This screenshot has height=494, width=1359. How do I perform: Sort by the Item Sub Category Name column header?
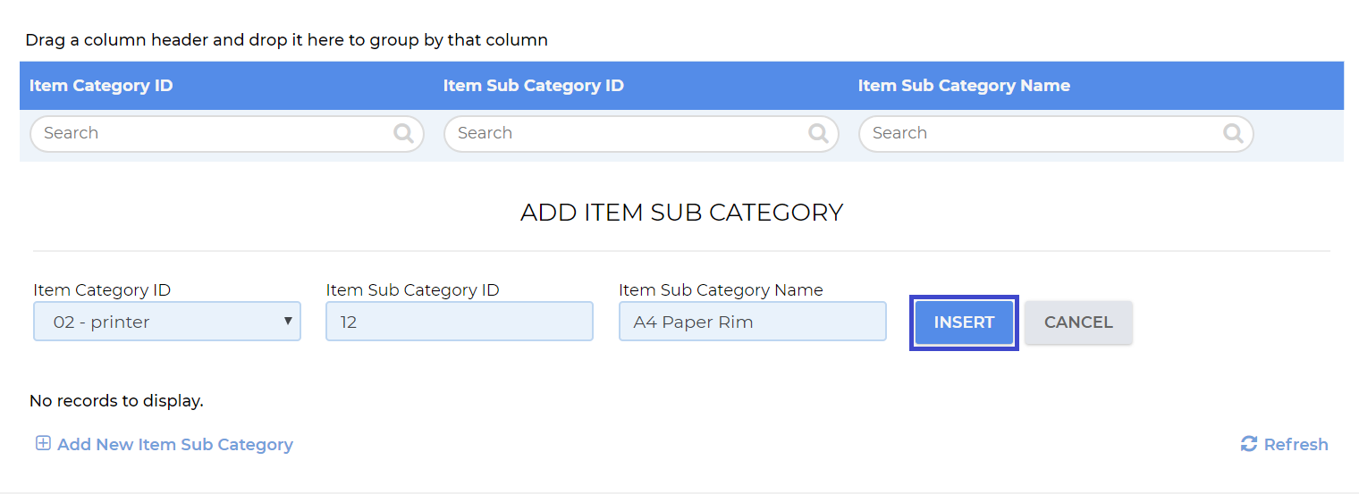tap(964, 86)
